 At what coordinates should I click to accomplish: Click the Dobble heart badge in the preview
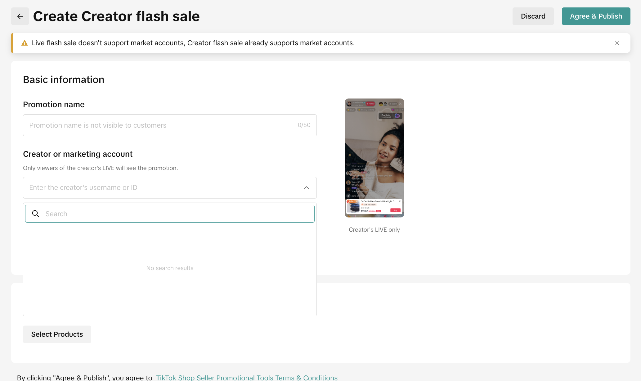pyautogui.click(x=397, y=116)
